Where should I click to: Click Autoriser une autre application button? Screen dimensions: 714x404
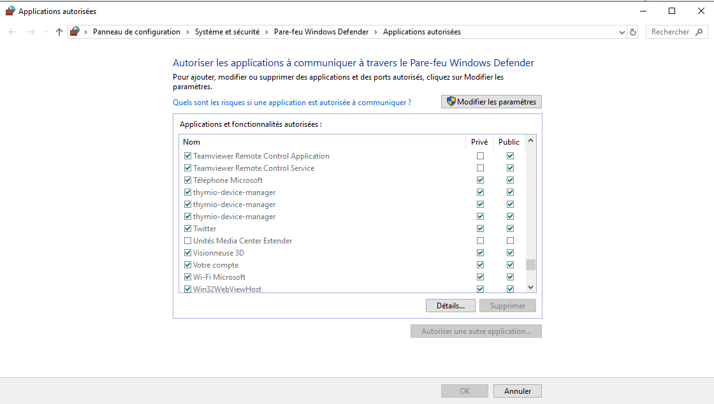pyautogui.click(x=476, y=331)
